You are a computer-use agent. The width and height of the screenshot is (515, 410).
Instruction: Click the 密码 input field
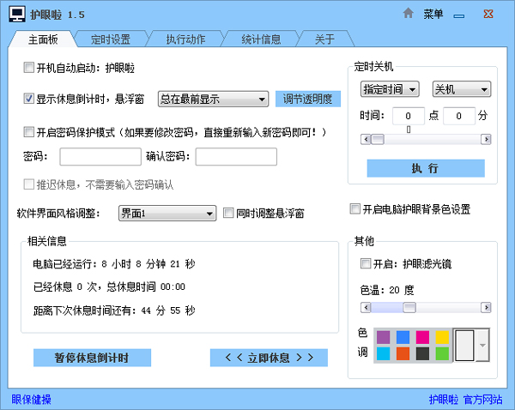click(100, 157)
